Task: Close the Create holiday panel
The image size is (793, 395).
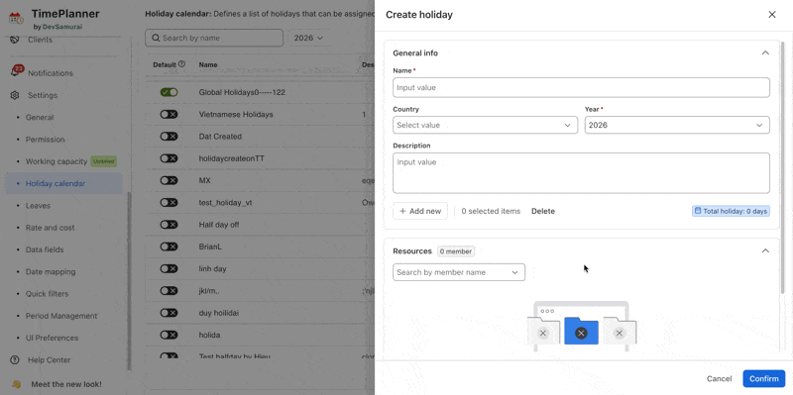Action: [x=772, y=15]
